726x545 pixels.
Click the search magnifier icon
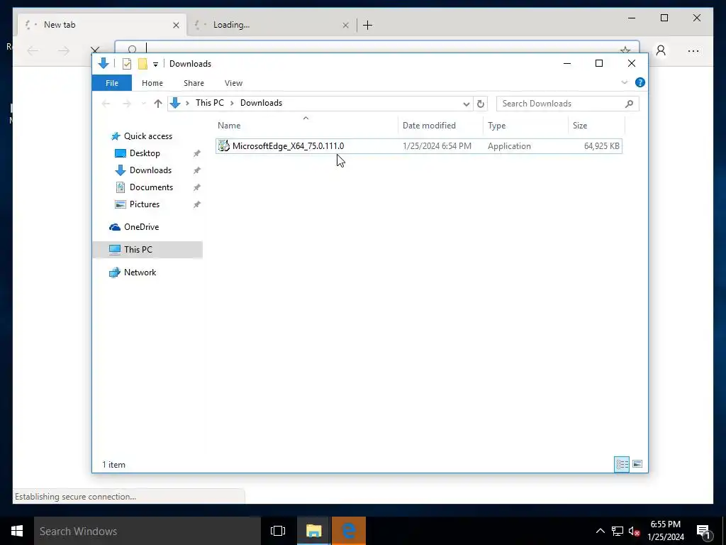tap(629, 104)
